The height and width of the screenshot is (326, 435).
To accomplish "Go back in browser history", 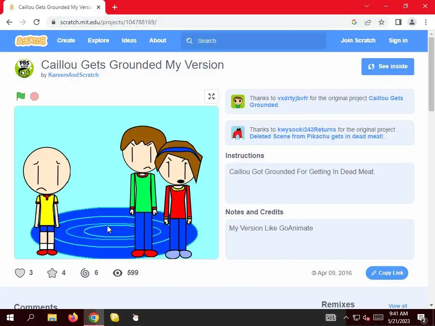I will (9, 22).
